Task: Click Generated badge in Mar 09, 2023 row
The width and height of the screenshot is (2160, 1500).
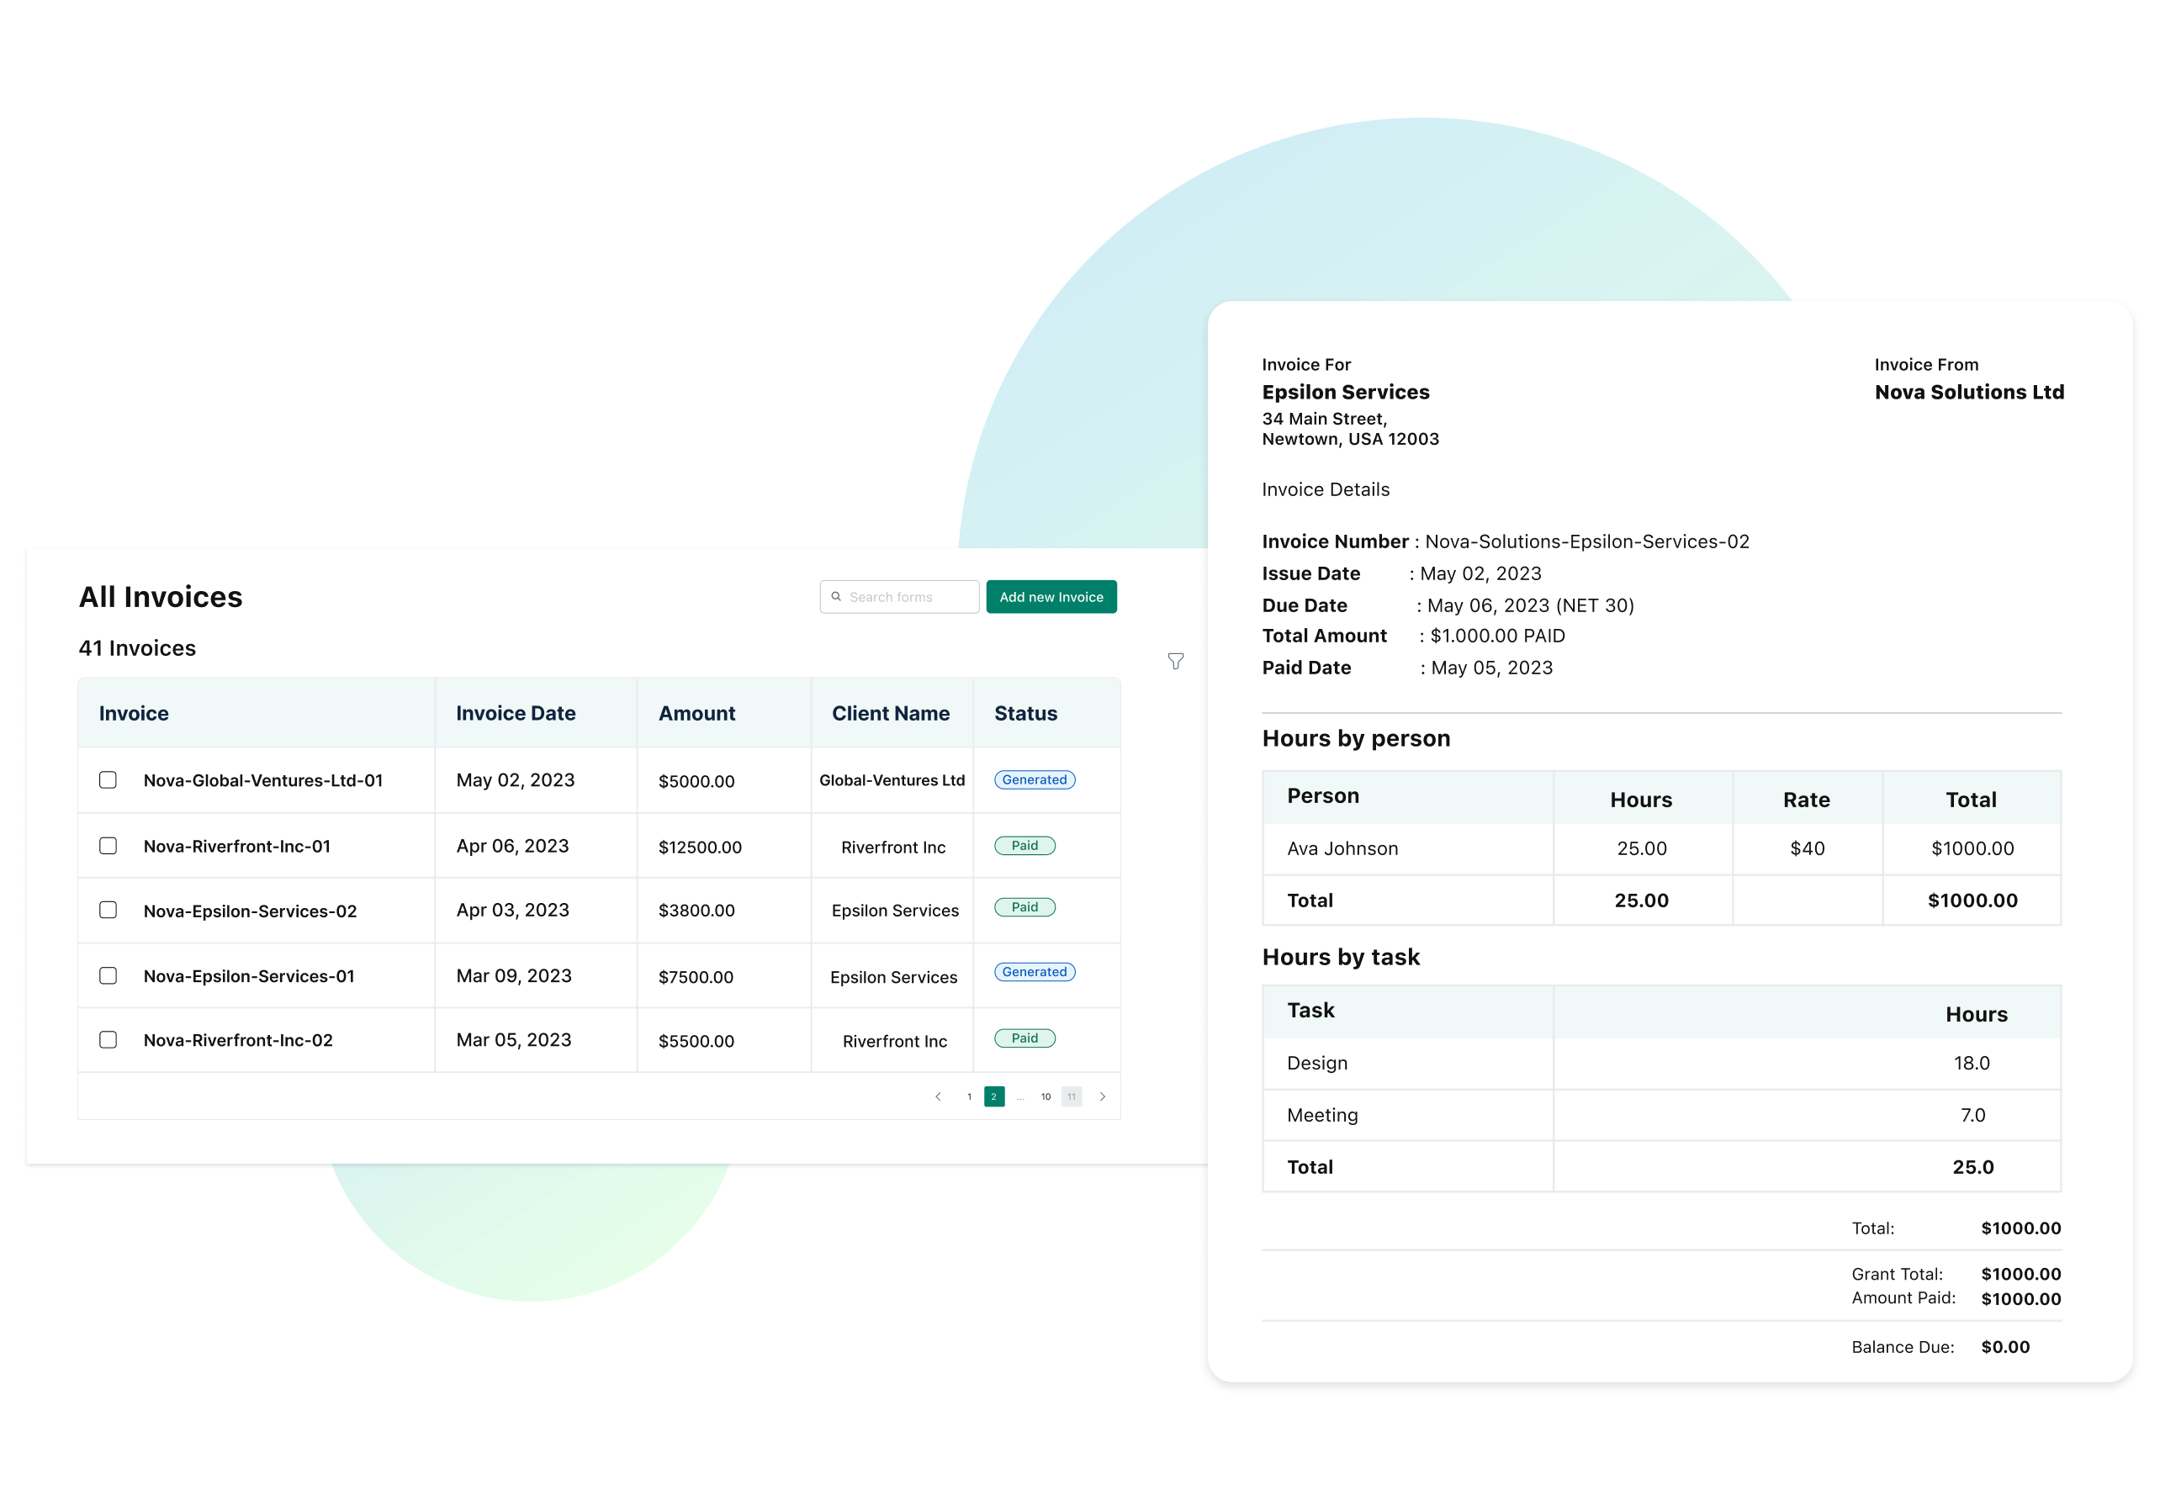Action: tap(1034, 972)
